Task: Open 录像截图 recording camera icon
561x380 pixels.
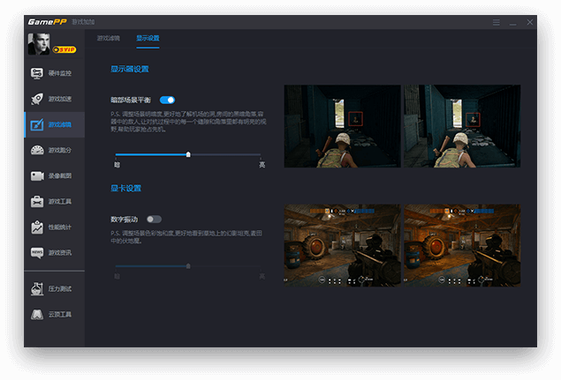Action: (x=54, y=175)
